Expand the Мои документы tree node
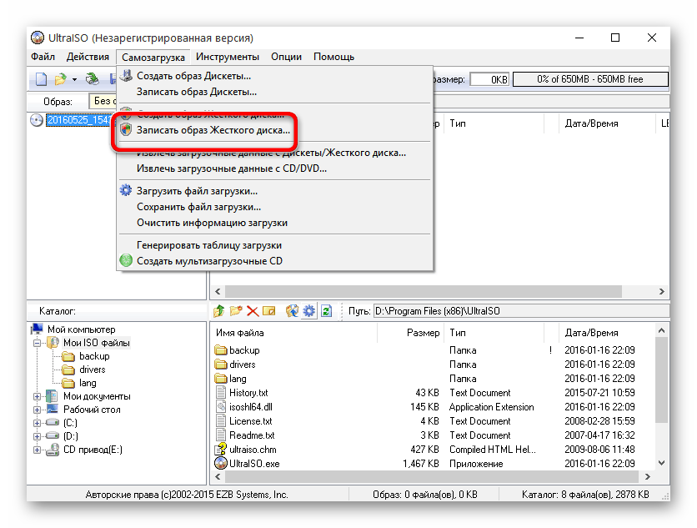 coord(38,396)
